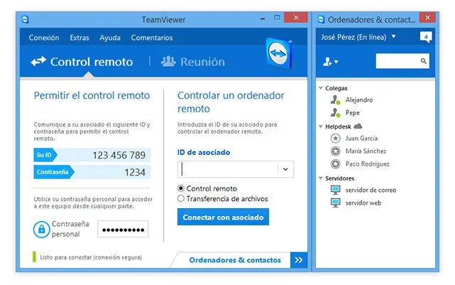
Task: Click María Sánchez's star icon
Action: [336, 151]
